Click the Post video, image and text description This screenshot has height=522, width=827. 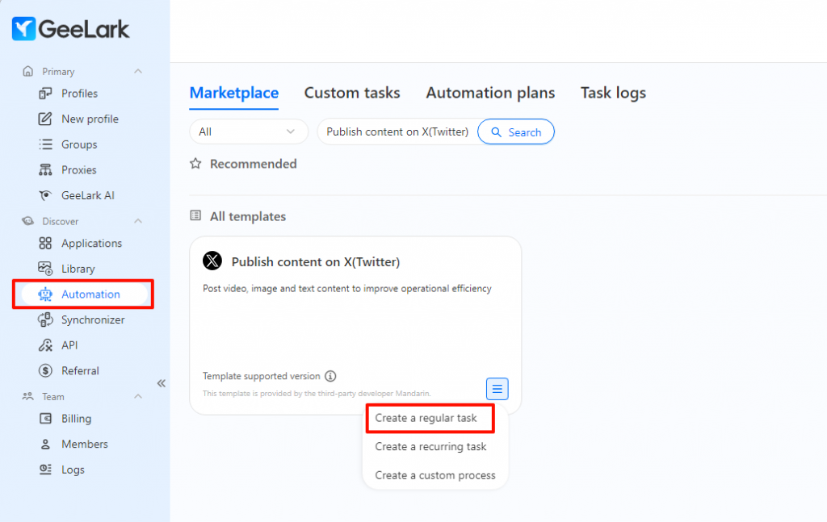tap(347, 289)
